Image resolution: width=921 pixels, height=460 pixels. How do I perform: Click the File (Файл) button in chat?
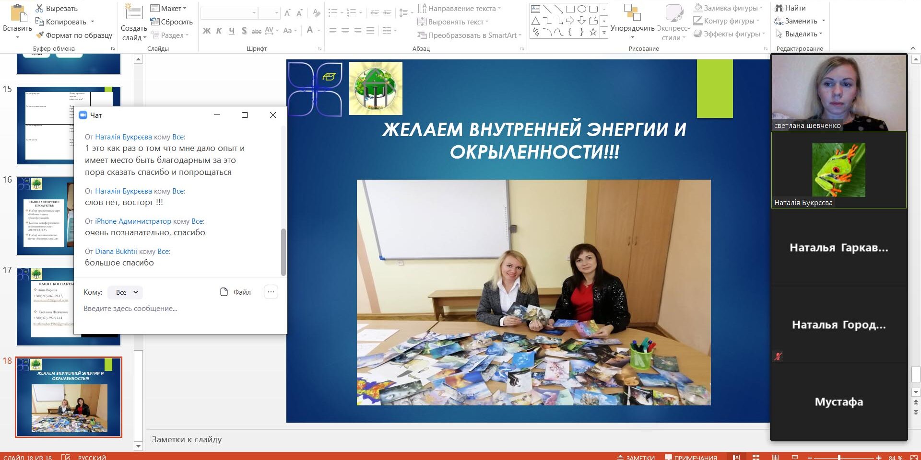[x=236, y=292]
